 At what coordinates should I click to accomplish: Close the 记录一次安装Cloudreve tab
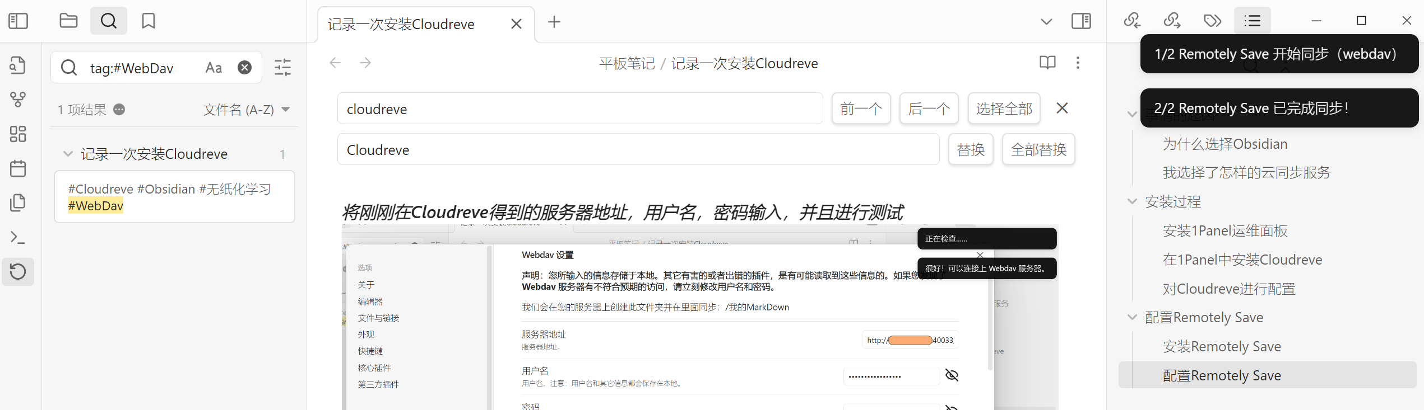pyautogui.click(x=517, y=24)
